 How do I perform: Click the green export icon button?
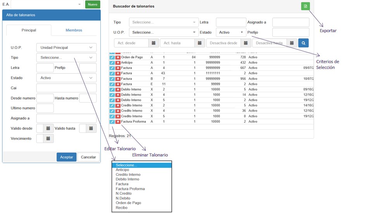(305, 6)
